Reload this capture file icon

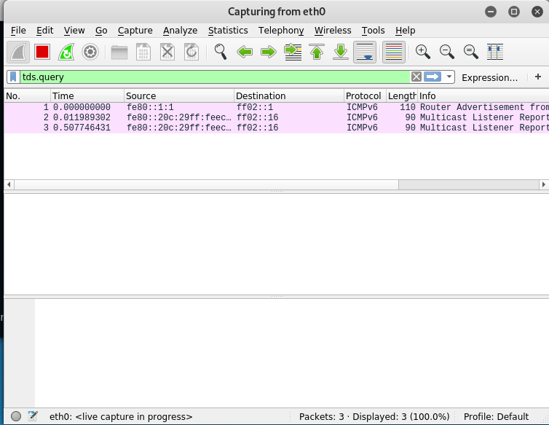pos(191,52)
